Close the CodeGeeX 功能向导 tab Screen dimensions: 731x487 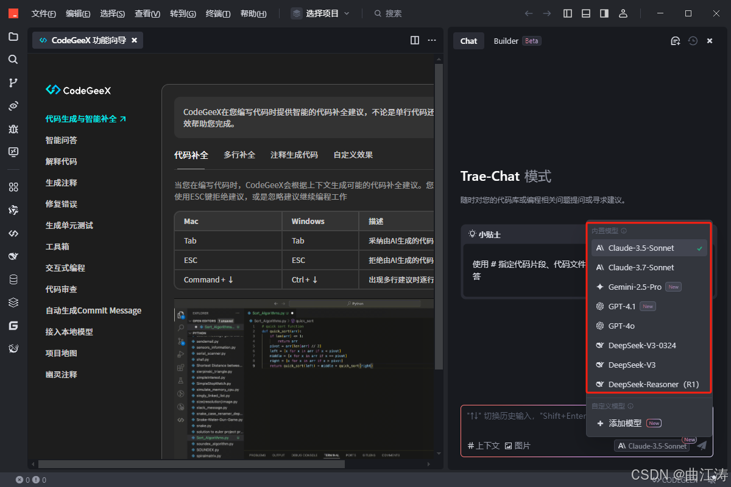click(x=135, y=40)
